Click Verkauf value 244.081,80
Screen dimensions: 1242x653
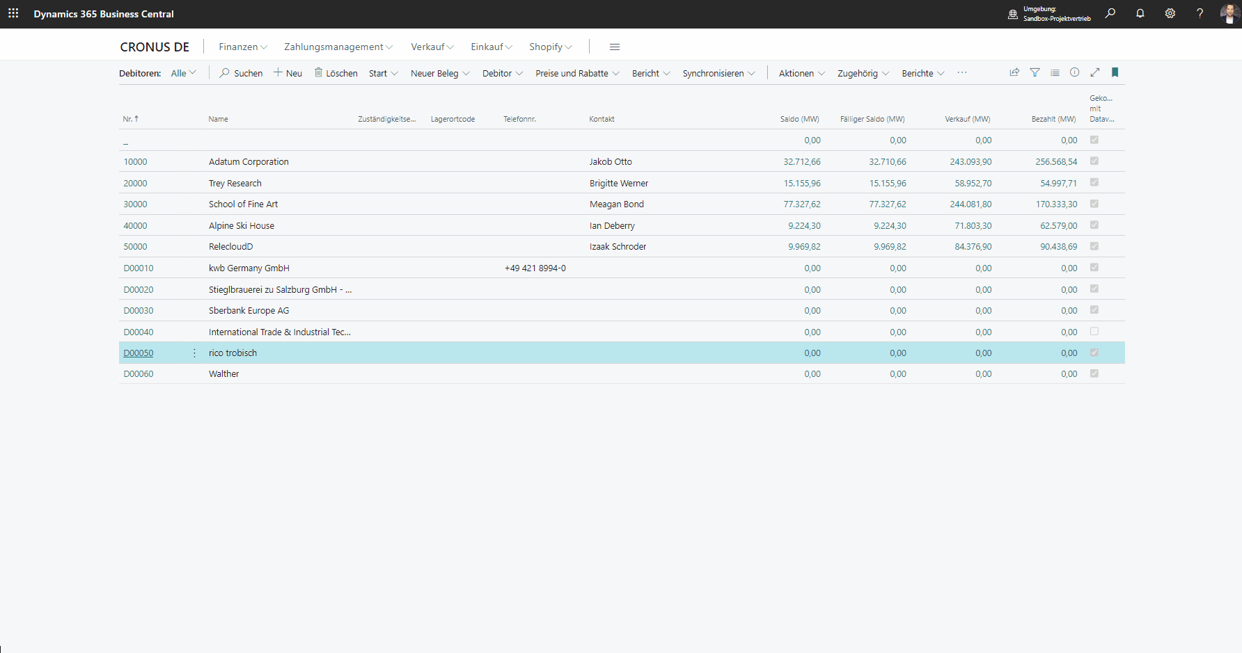(970, 204)
